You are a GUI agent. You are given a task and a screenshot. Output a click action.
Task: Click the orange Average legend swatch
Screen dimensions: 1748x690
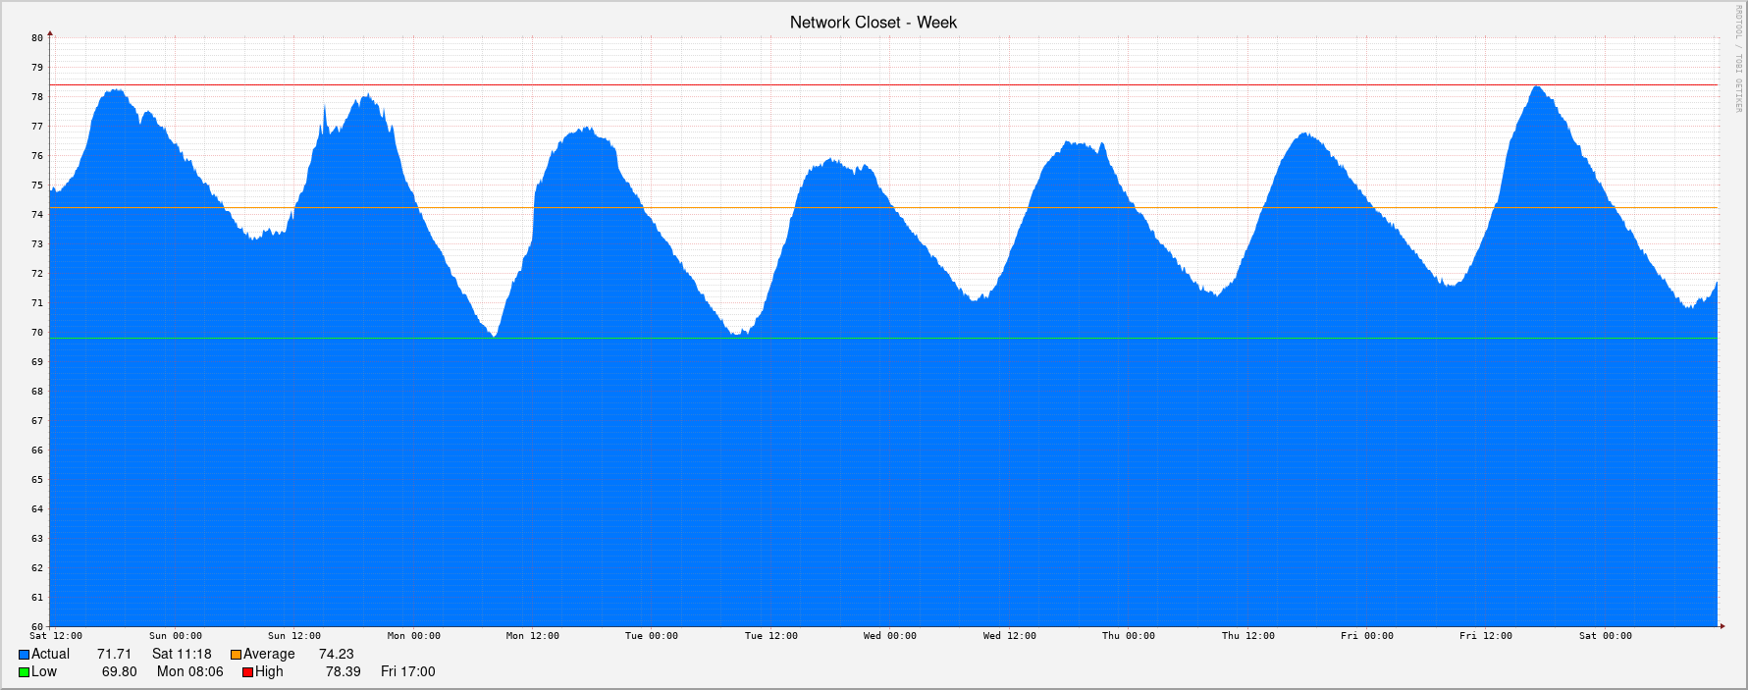236,655
